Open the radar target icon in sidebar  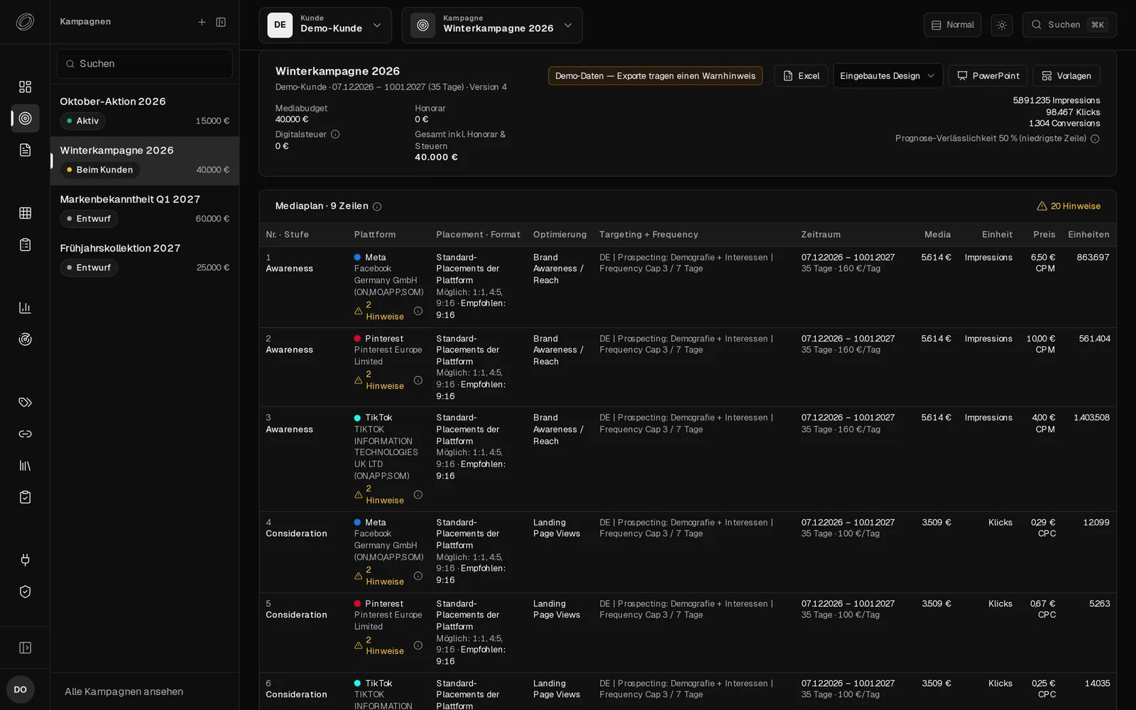click(x=25, y=339)
